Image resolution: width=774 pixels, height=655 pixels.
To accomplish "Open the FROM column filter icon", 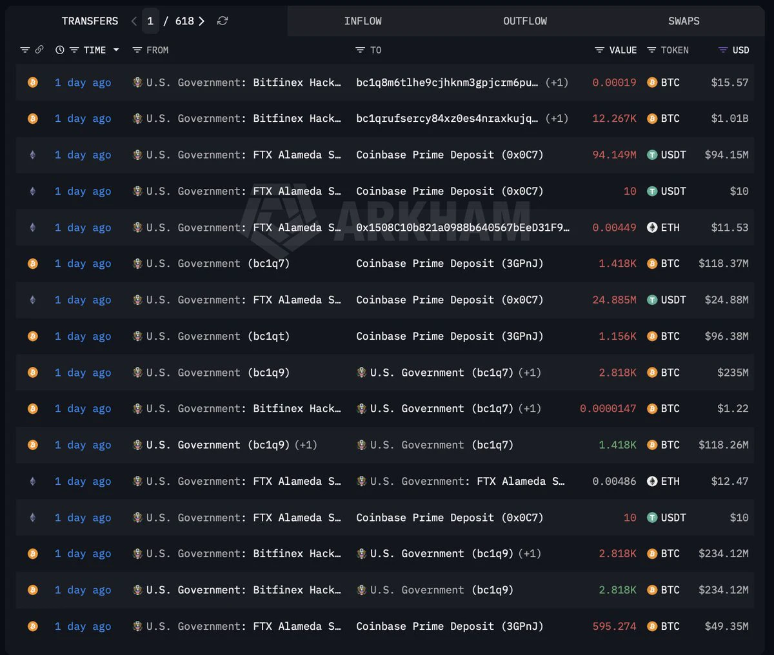I will pyautogui.click(x=137, y=50).
